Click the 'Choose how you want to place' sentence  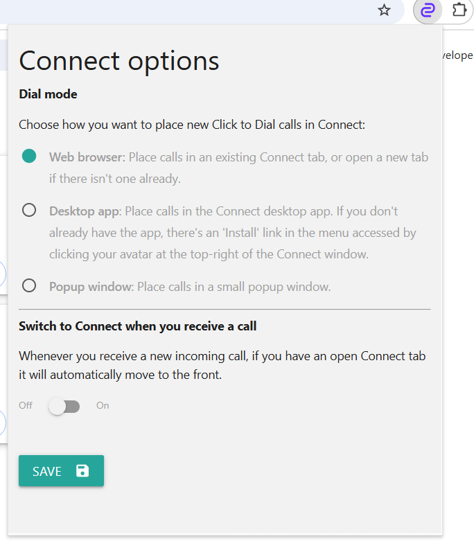pos(192,125)
